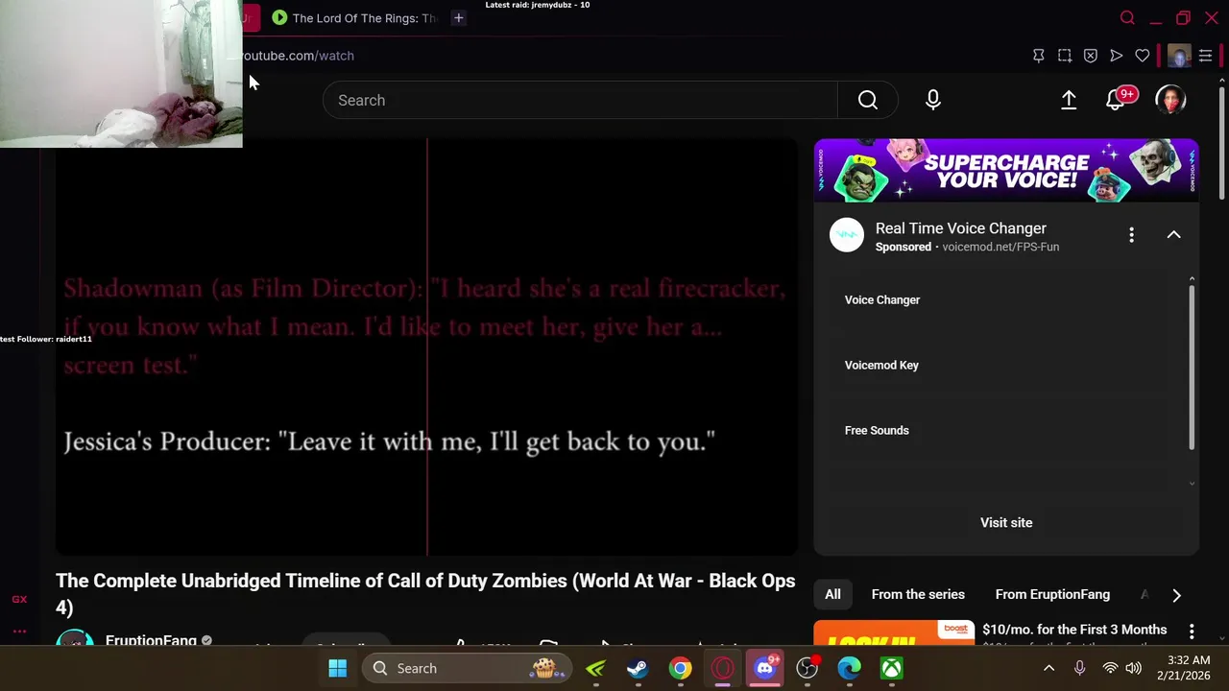The image size is (1229, 691).
Task: Open a new browser tab with plus button
Action: (458, 18)
